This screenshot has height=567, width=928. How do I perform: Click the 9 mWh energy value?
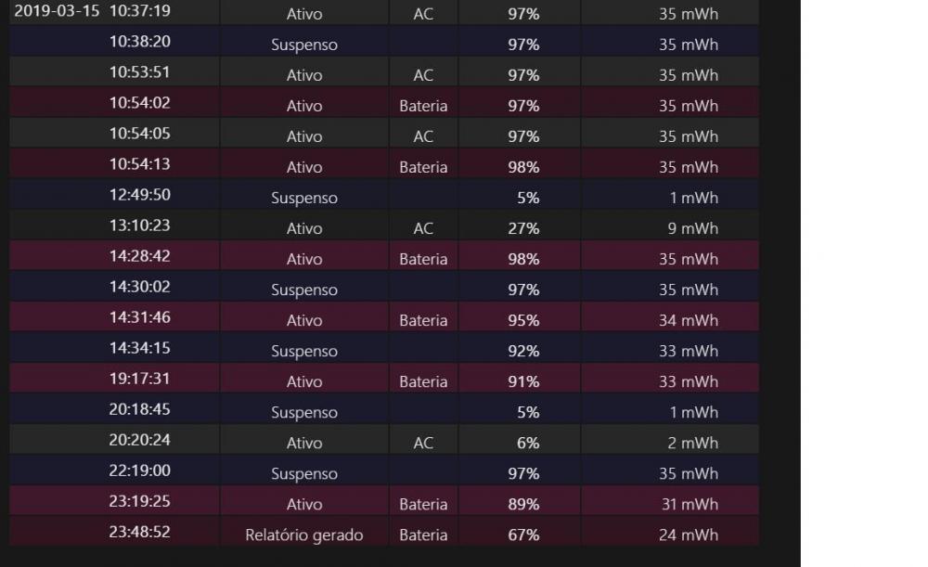tap(688, 228)
